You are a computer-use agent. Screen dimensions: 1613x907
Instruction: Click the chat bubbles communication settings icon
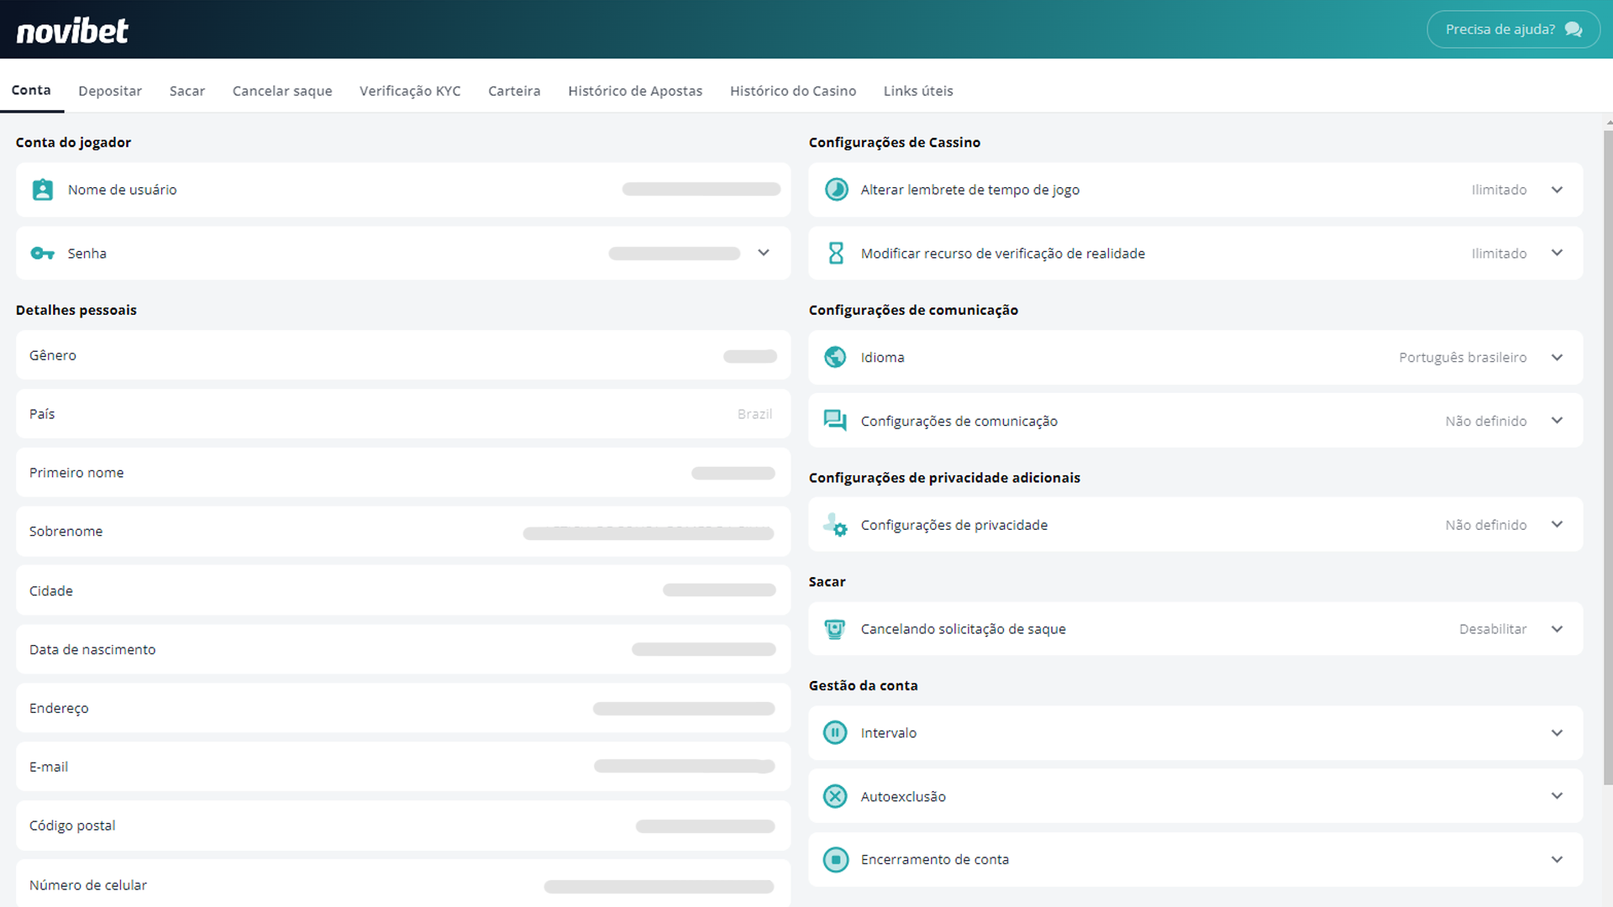(835, 421)
